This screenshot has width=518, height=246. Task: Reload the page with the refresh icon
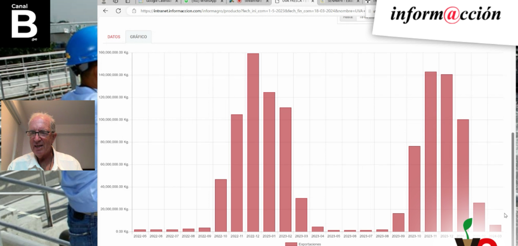[x=118, y=11]
